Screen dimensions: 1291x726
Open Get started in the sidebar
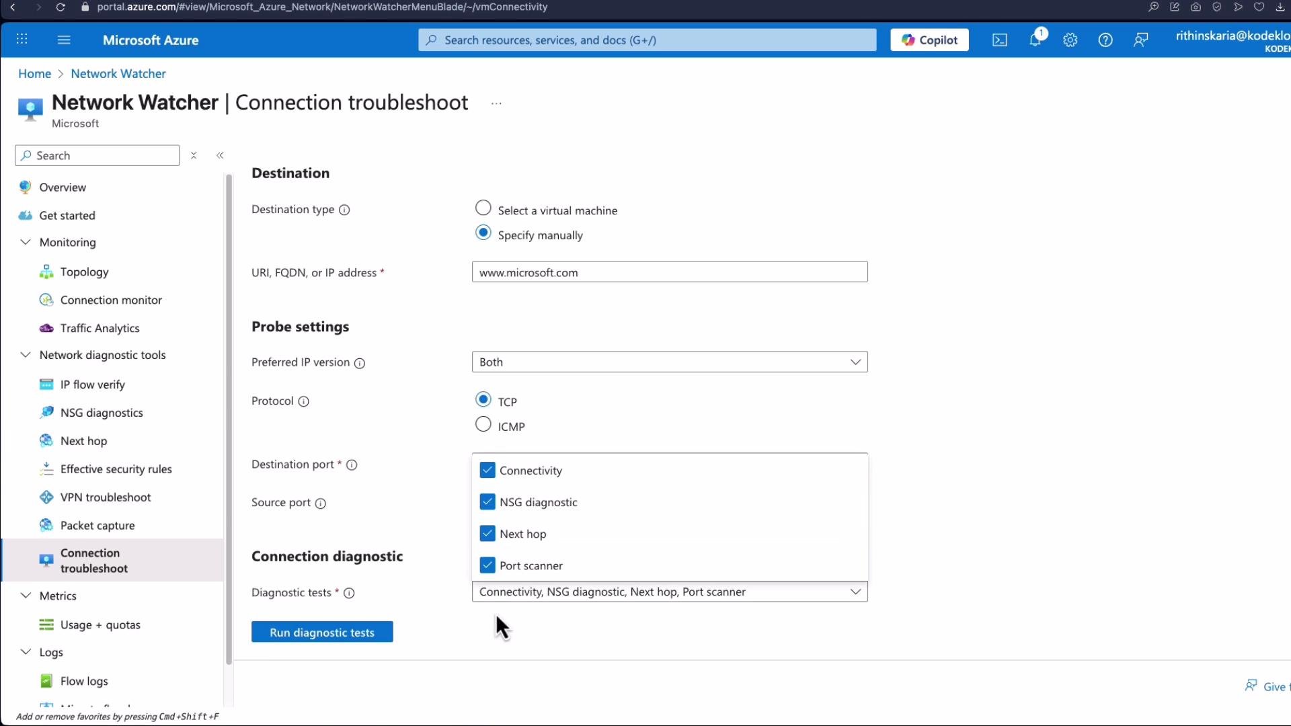(67, 216)
